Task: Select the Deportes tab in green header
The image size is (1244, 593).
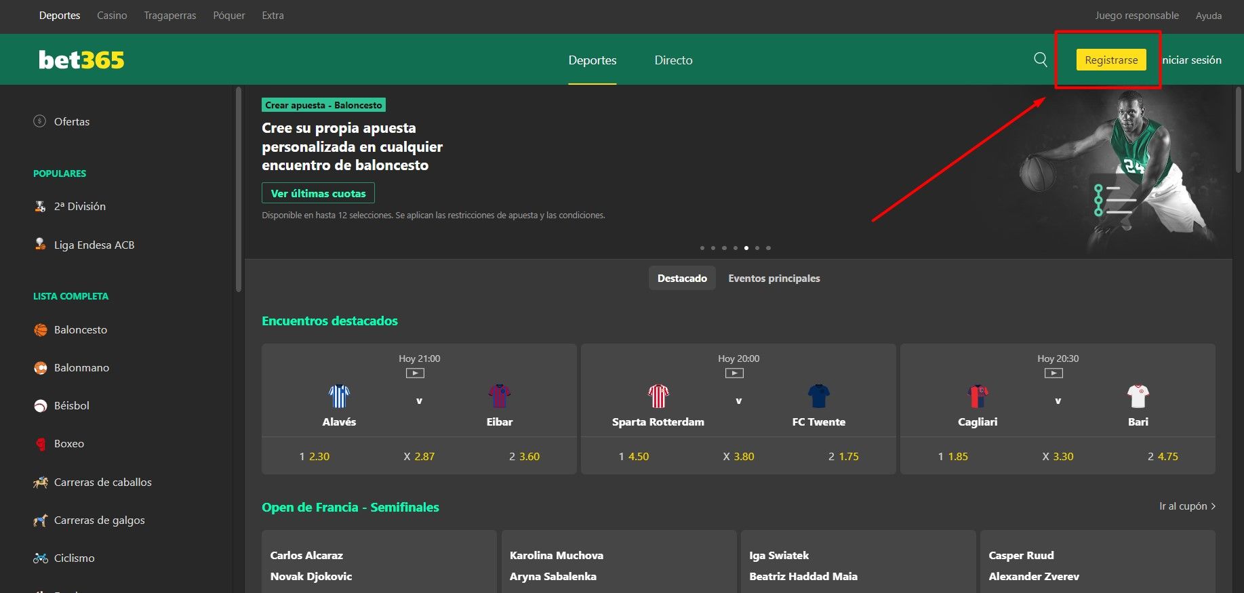Action: tap(593, 60)
